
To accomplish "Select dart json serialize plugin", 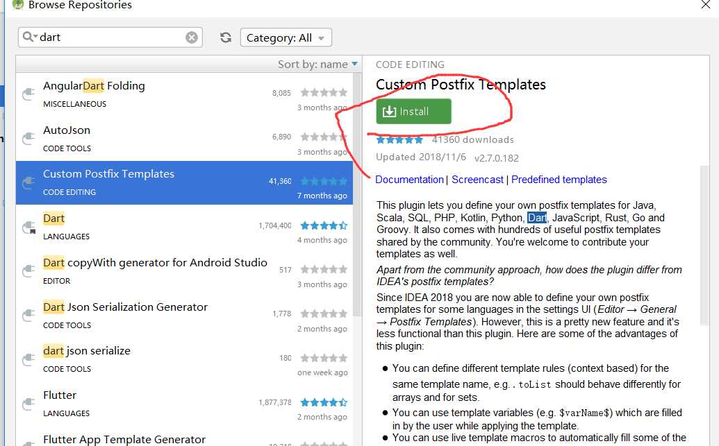I will tap(184, 359).
